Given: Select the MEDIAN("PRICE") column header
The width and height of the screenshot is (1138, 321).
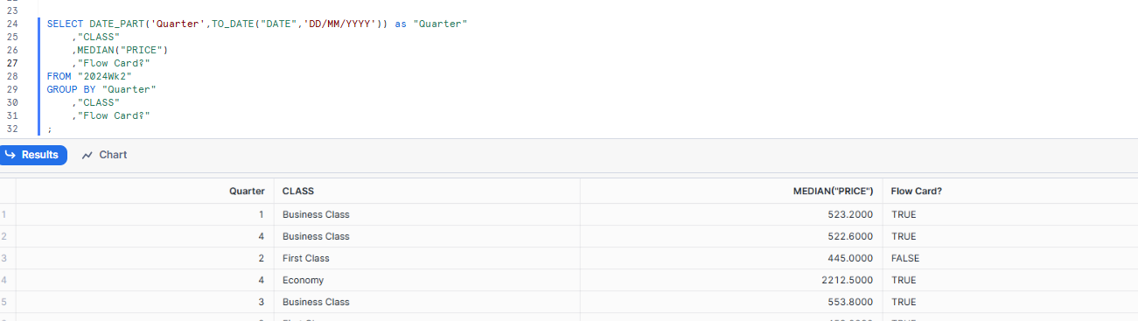Looking at the screenshot, I should click(833, 191).
